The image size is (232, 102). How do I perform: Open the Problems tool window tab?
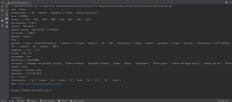(32, 101)
